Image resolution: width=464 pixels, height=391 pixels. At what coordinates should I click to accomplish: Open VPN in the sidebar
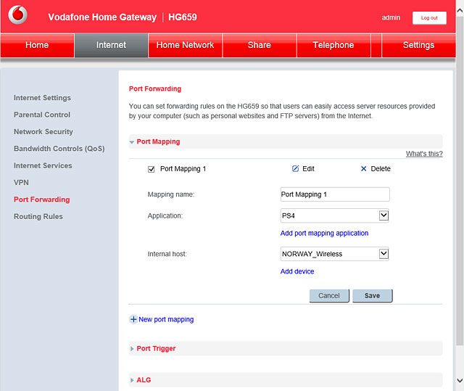[21, 182]
